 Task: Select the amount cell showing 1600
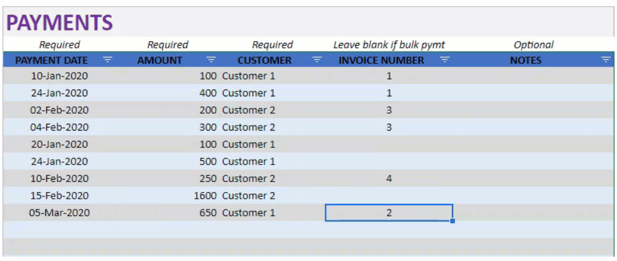(167, 196)
